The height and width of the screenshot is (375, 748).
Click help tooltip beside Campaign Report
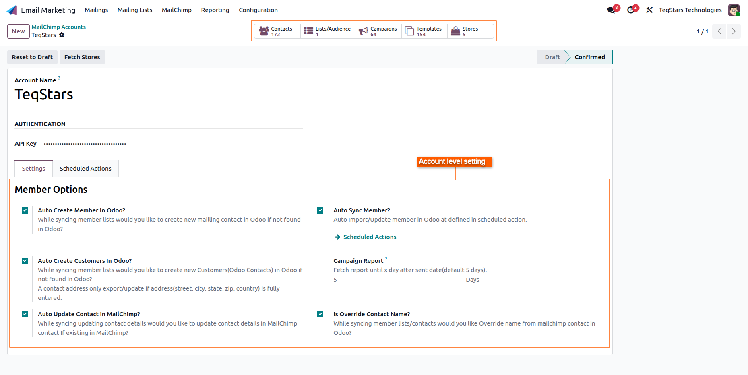386,258
